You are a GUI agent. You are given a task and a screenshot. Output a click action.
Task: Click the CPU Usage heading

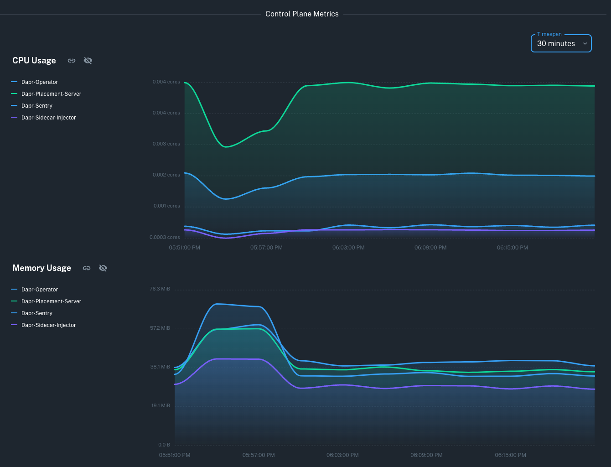(x=34, y=61)
